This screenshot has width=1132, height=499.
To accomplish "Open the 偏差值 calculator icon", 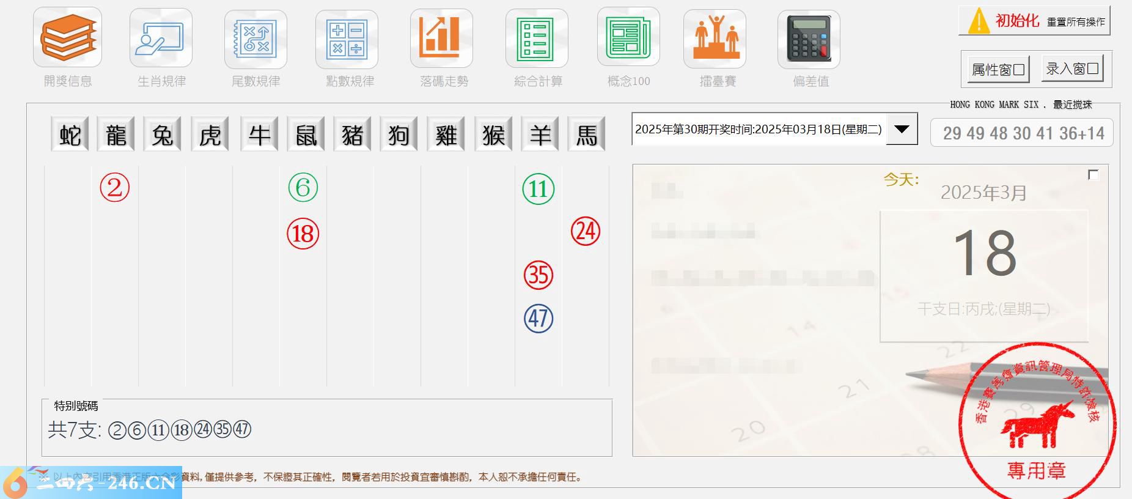I will 809,39.
